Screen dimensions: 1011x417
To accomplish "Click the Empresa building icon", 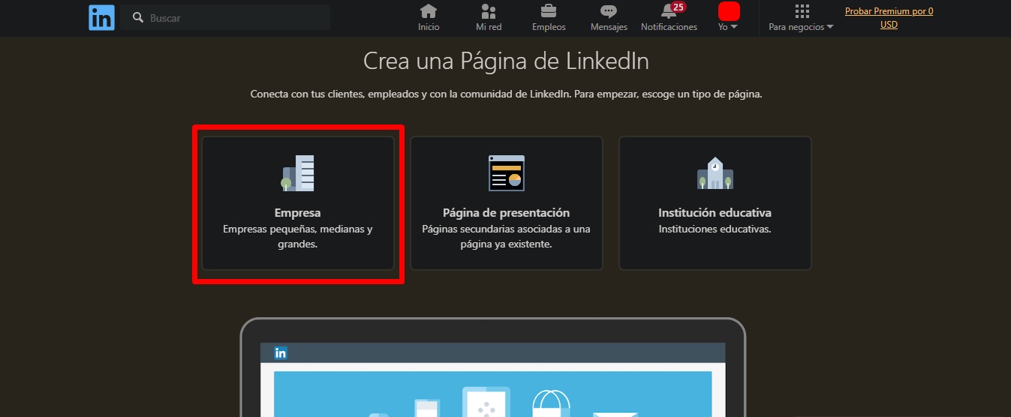I will tap(298, 173).
